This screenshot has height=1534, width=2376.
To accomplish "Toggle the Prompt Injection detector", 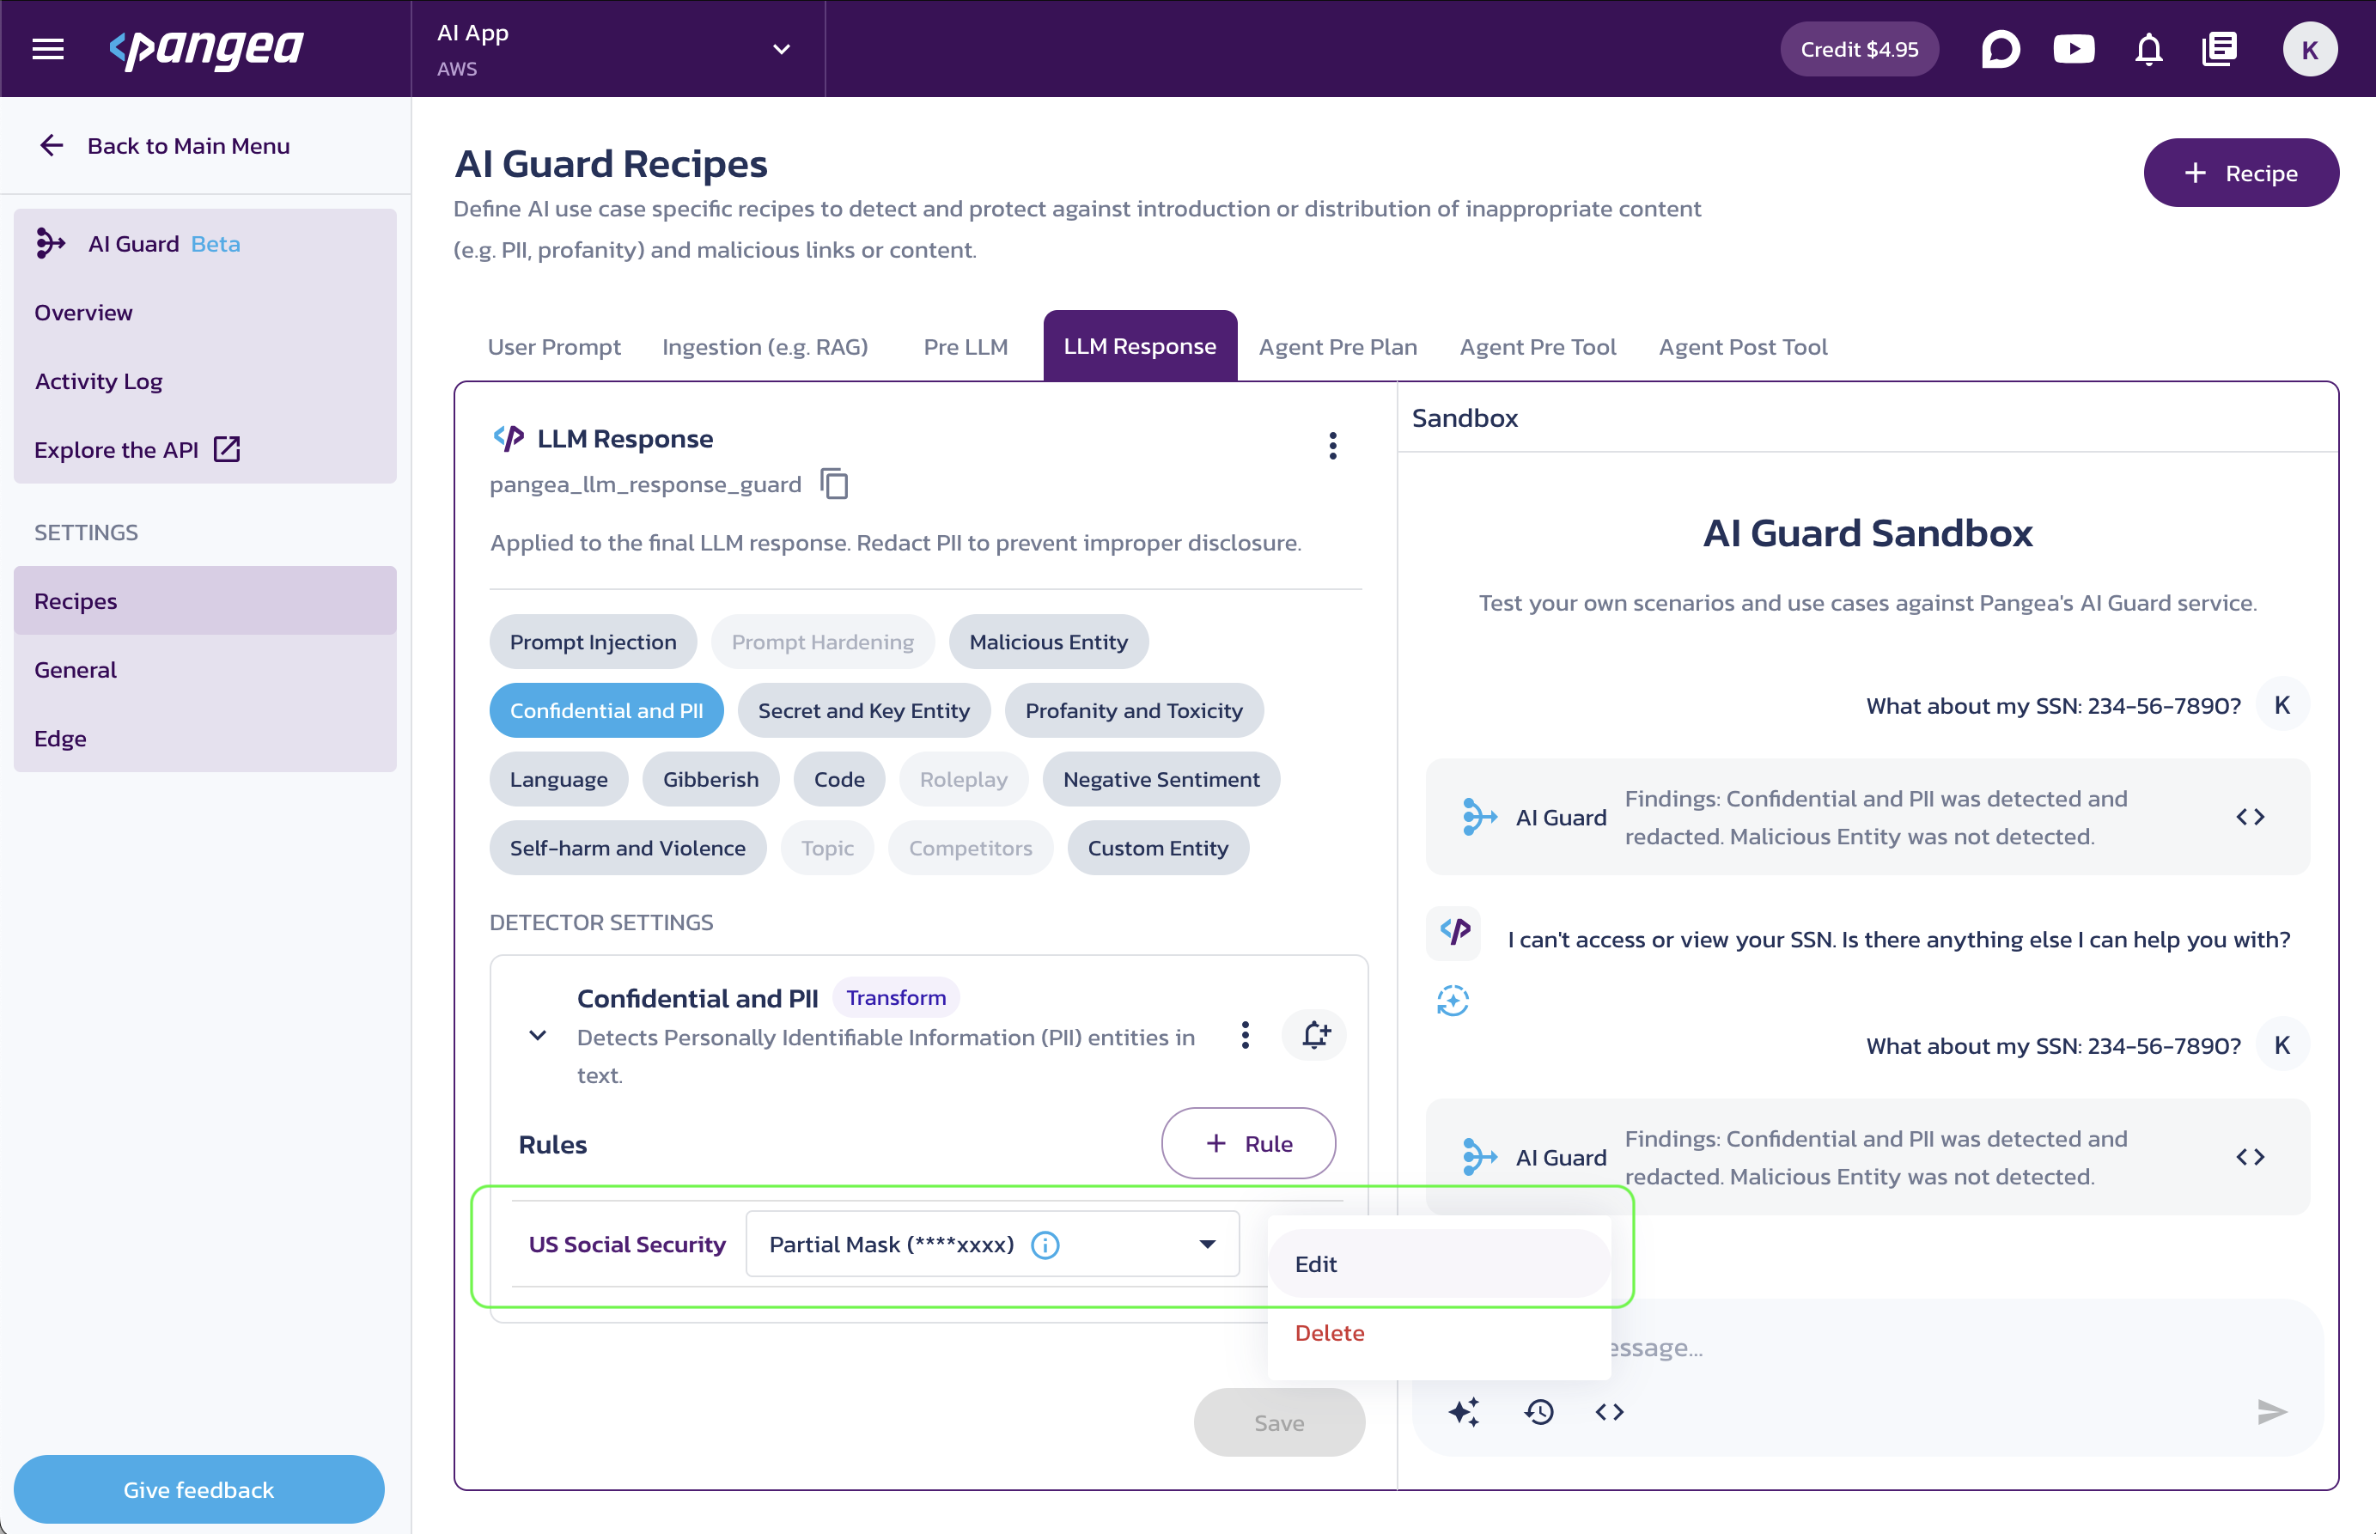I will pos(593,642).
